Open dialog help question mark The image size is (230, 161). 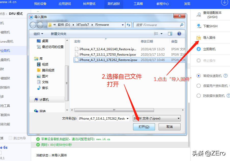(179, 34)
